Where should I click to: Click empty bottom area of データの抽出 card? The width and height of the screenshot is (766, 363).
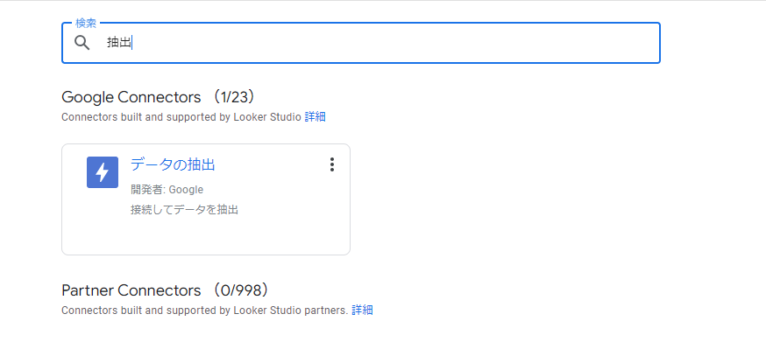tap(206, 238)
